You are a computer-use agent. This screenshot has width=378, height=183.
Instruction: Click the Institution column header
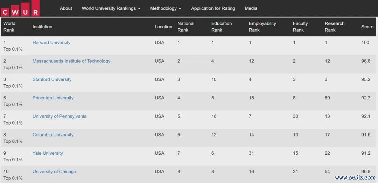pyautogui.click(x=42, y=27)
